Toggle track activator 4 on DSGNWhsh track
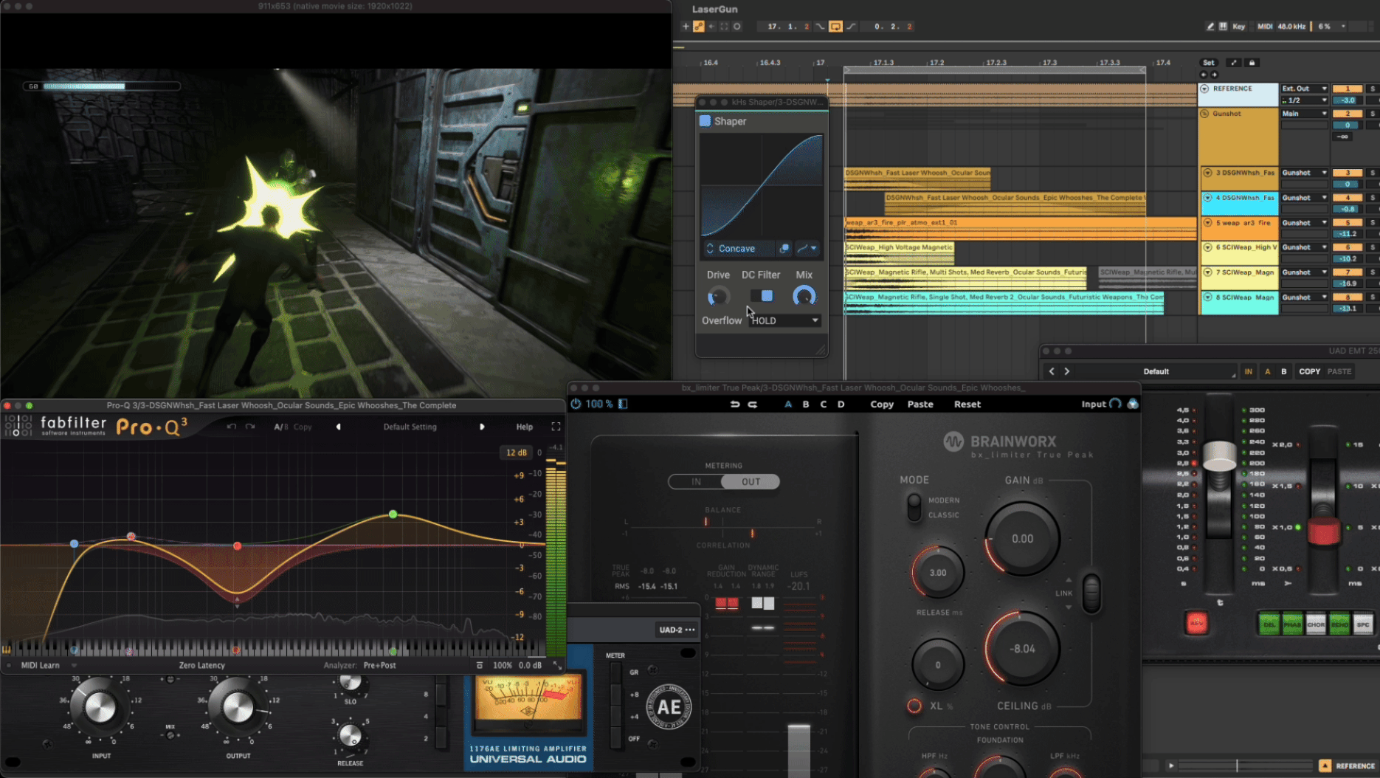 (x=1348, y=198)
